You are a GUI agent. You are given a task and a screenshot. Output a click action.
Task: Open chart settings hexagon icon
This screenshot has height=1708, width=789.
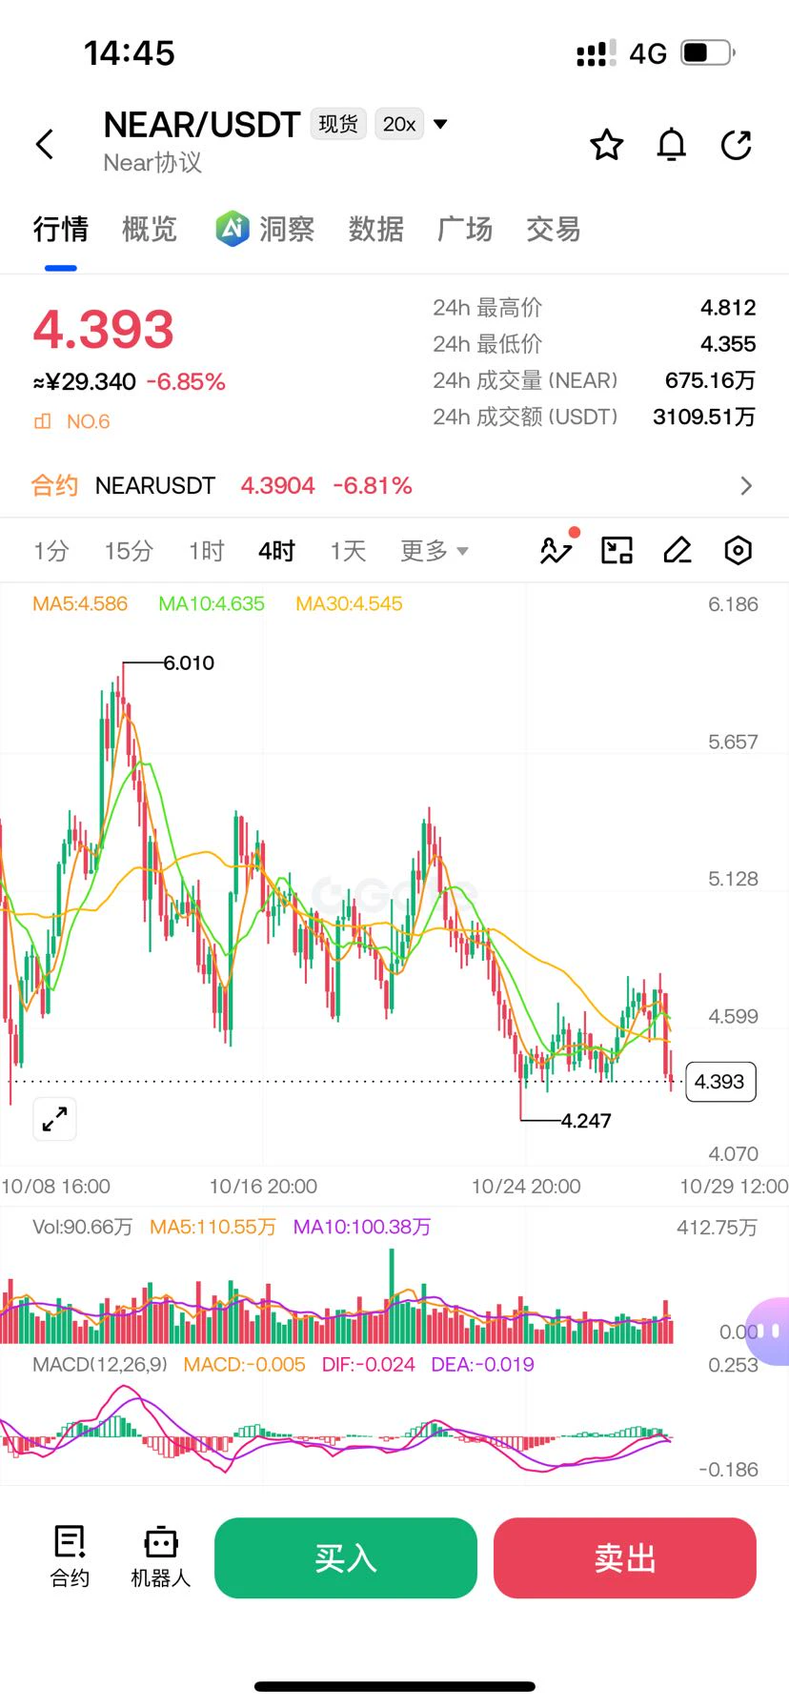tap(738, 550)
